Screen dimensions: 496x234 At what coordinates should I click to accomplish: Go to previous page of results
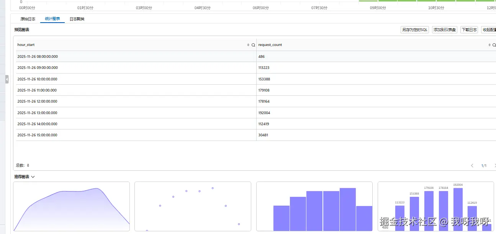click(472, 166)
